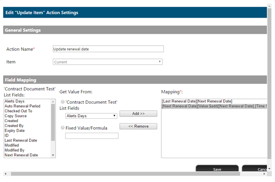275x182 pixels.
Task: Select Expiry Date in field list
Action: coord(15,131)
